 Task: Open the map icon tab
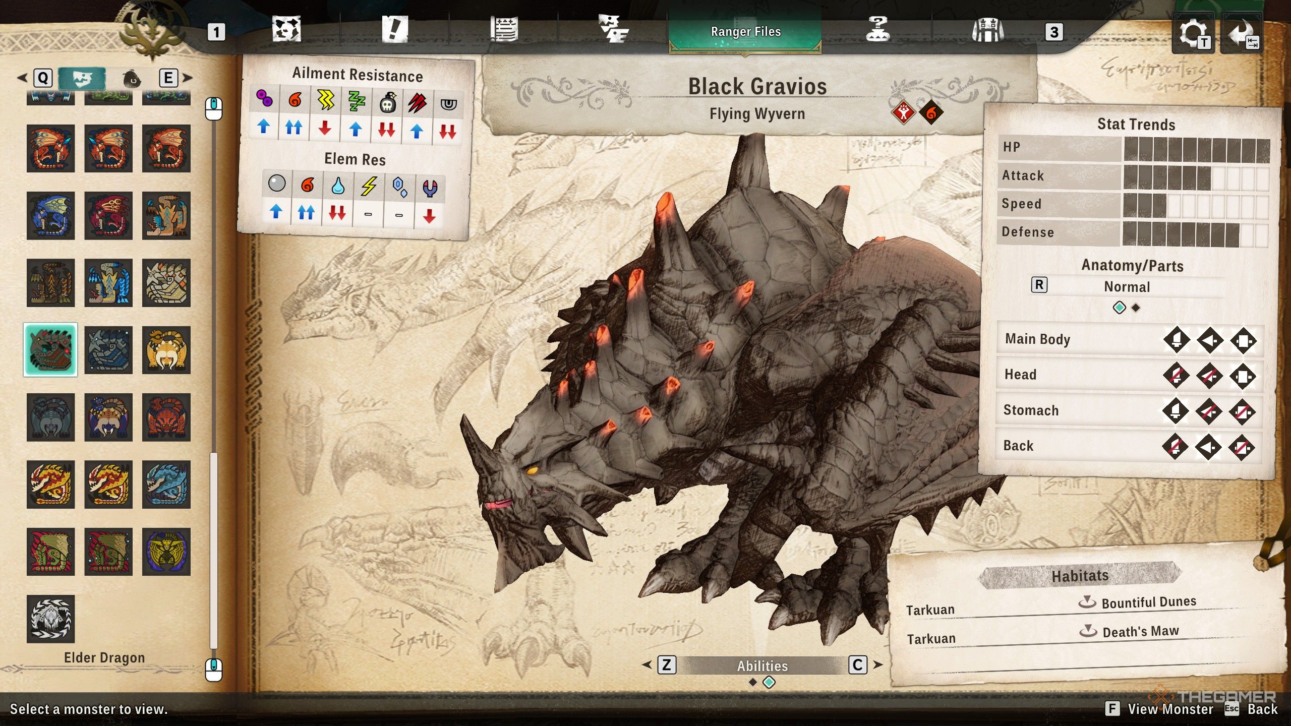[286, 29]
